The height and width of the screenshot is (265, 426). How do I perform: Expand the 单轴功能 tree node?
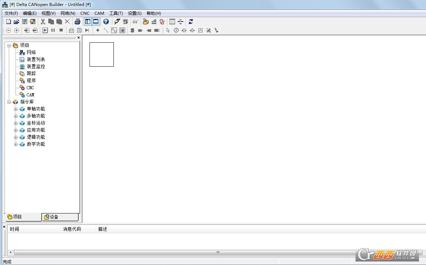(x=16, y=109)
